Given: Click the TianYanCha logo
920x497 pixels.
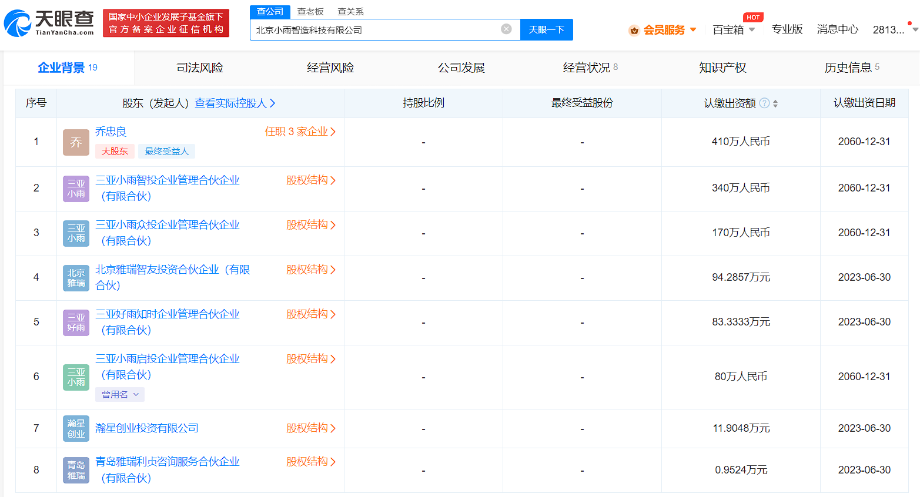Looking at the screenshot, I should point(49,23).
